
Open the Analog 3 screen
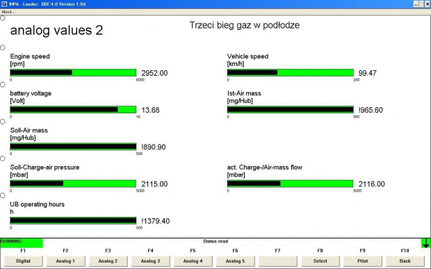150,261
